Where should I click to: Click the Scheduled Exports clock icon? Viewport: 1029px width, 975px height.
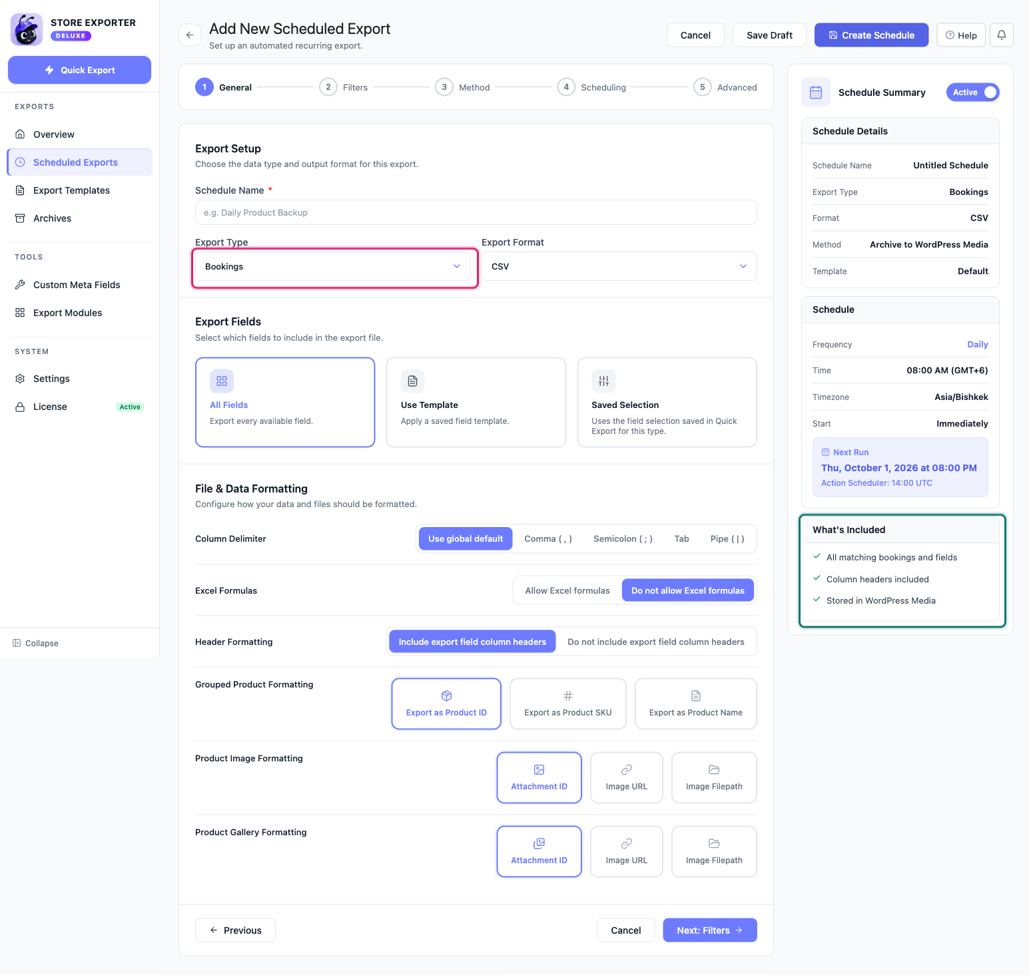coord(20,162)
